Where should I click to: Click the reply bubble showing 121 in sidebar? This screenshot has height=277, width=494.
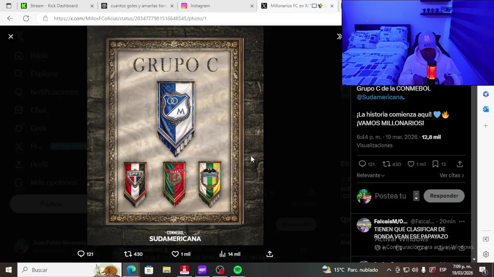362,164
